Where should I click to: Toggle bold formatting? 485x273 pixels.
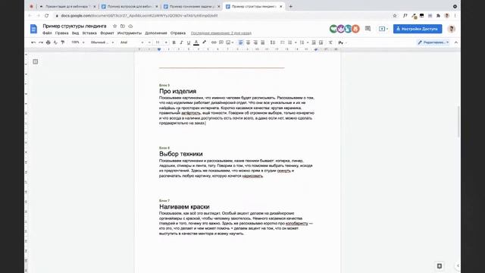[174, 42]
